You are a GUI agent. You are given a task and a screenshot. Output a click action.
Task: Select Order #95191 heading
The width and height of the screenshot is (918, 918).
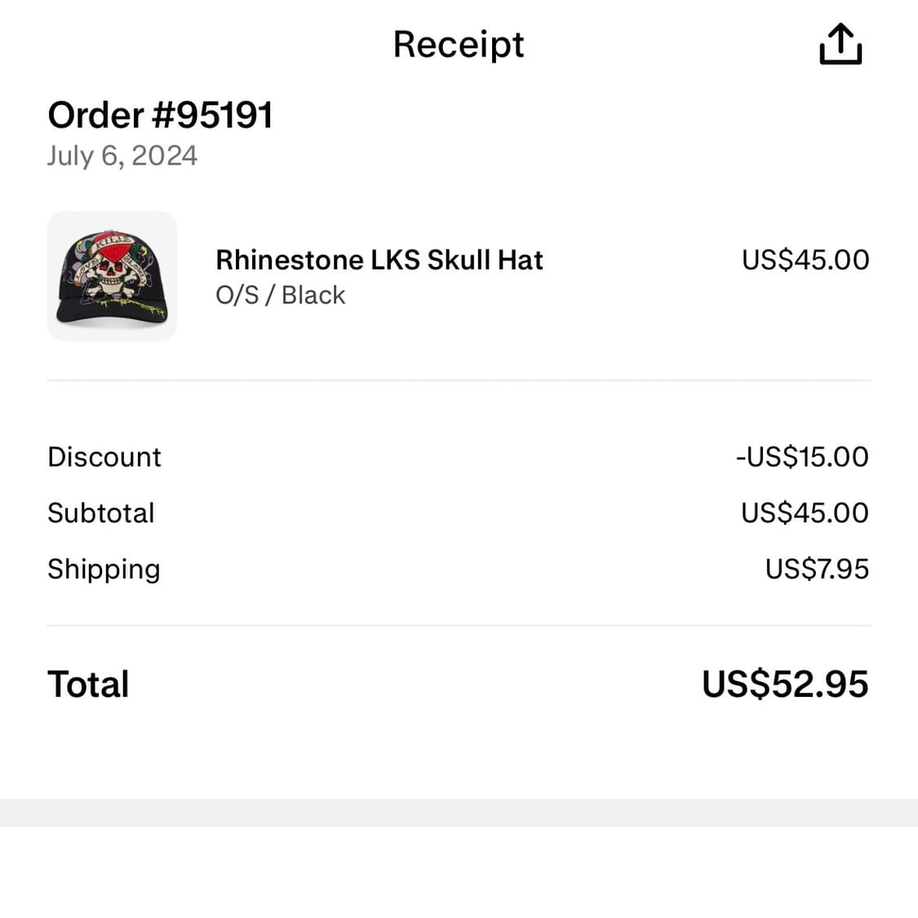tap(160, 114)
